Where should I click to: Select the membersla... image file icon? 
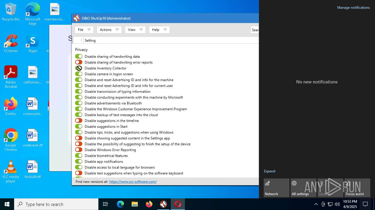click(54, 12)
